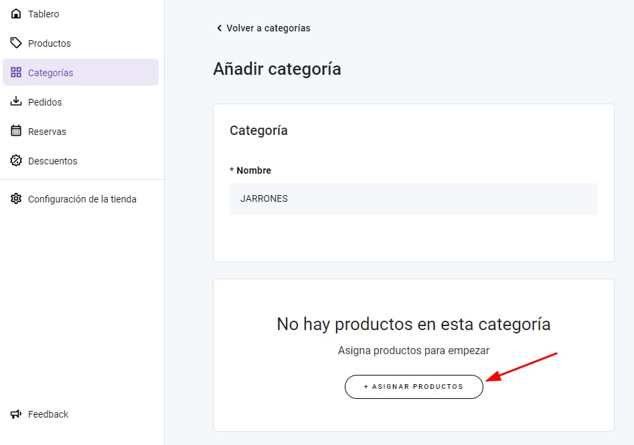The width and height of the screenshot is (634, 445).
Task: Click the Feedback megaphone icon
Action: [16, 414]
